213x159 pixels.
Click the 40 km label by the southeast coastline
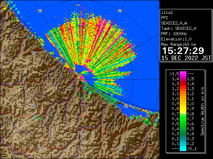pos(126,106)
